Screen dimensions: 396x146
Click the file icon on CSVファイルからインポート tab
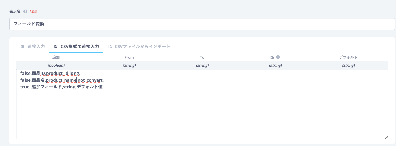110,46
